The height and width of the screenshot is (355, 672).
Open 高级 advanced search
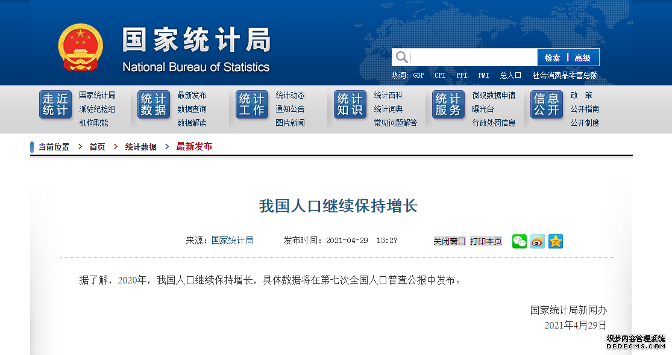583,58
